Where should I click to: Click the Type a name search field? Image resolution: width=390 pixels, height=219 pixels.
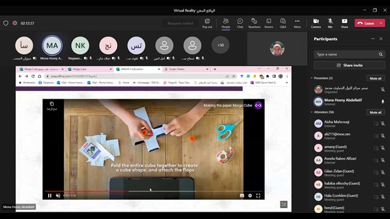[x=346, y=54]
